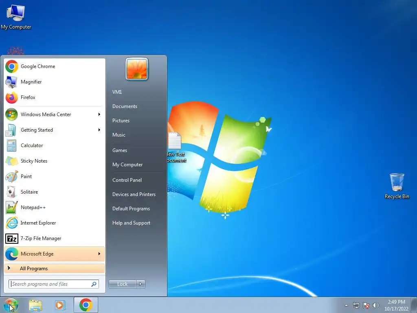The image size is (417, 313).
Task: Launch Sticky Notes
Action: coord(55,161)
